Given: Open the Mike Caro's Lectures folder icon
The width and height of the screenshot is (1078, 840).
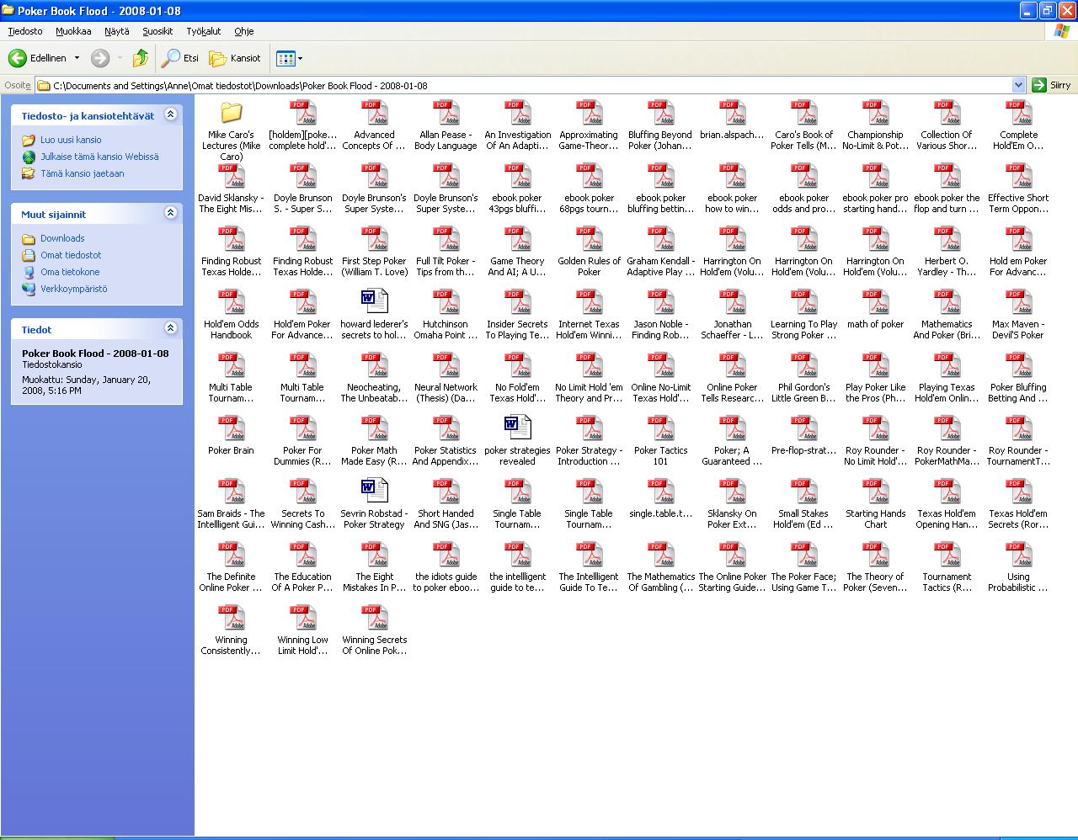Looking at the screenshot, I should coord(231,113).
